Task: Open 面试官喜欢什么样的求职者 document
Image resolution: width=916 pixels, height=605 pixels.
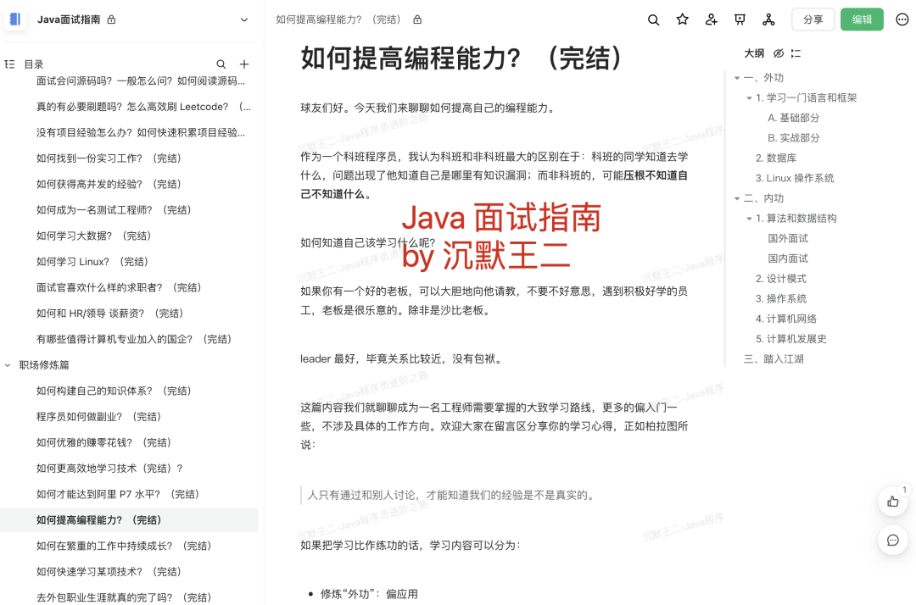Action: pyautogui.click(x=120, y=287)
